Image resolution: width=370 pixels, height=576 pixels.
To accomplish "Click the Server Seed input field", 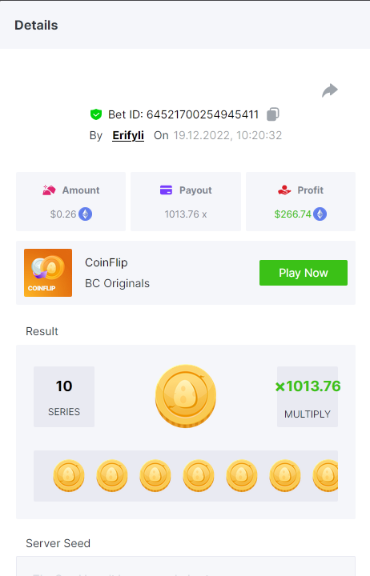I will 186,566.
